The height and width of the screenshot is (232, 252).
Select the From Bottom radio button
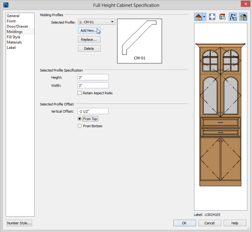pos(80,126)
